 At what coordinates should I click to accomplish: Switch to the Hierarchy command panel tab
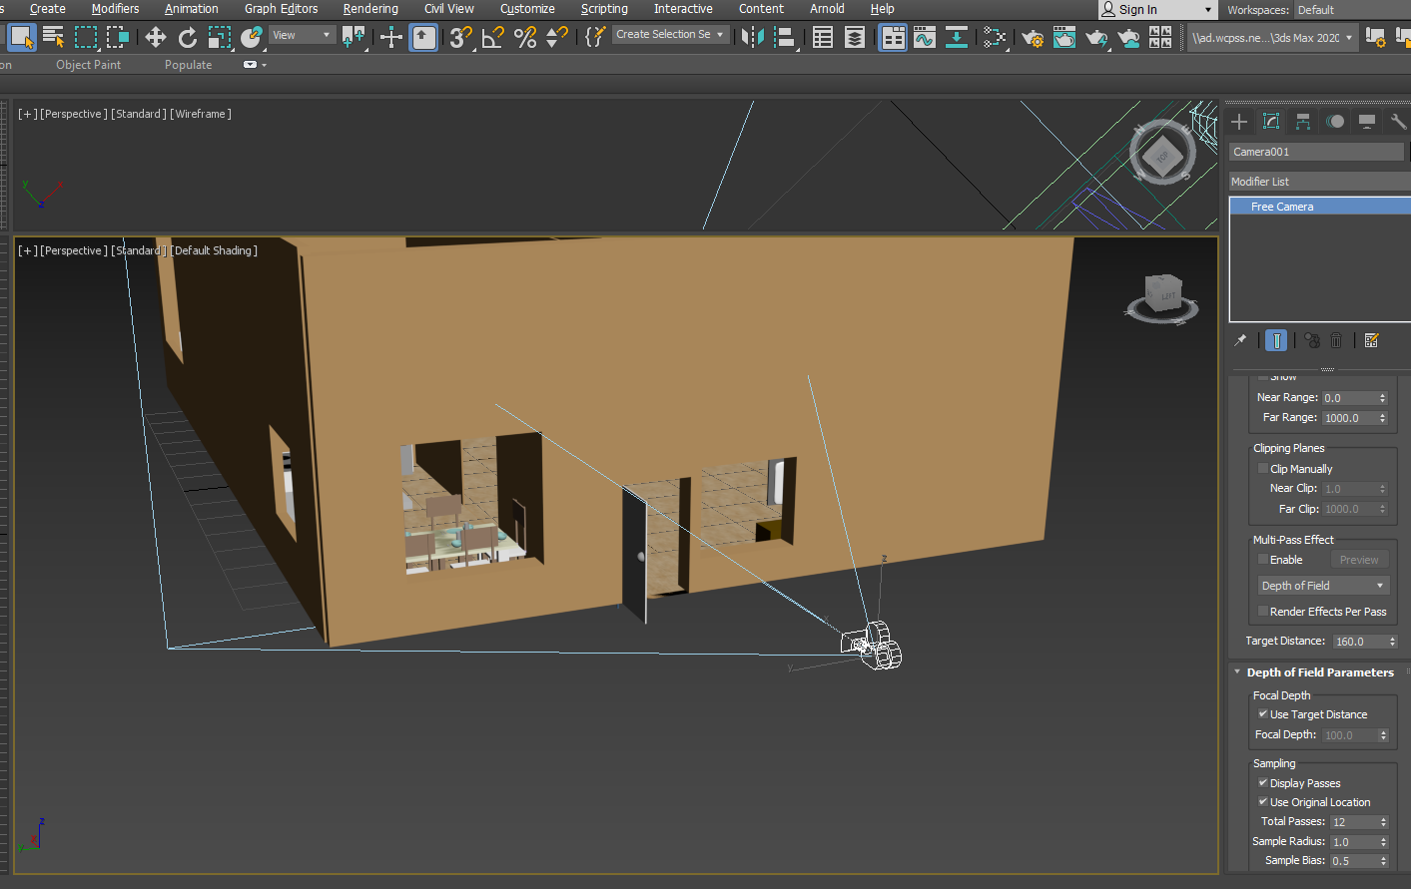1303,122
